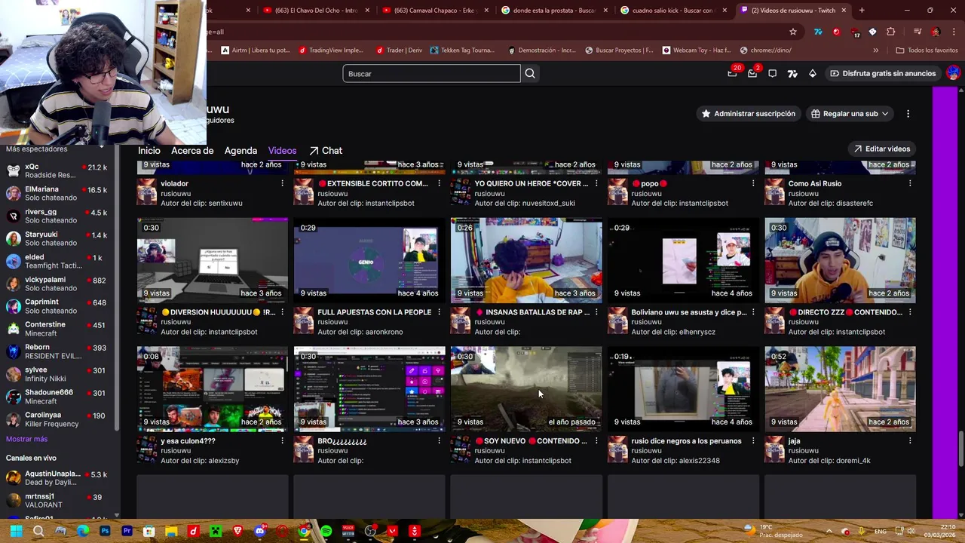Open options for clip 'jaja'
The height and width of the screenshot is (543, 965).
tap(910, 440)
